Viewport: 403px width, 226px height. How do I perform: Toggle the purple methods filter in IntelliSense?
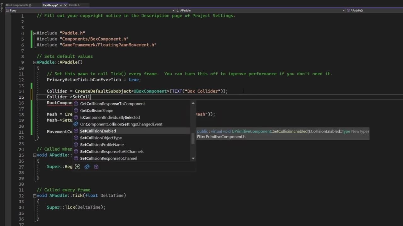coord(96,167)
